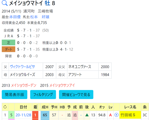Open the sibling link メイショウサンアイ

(x=62, y=85)
